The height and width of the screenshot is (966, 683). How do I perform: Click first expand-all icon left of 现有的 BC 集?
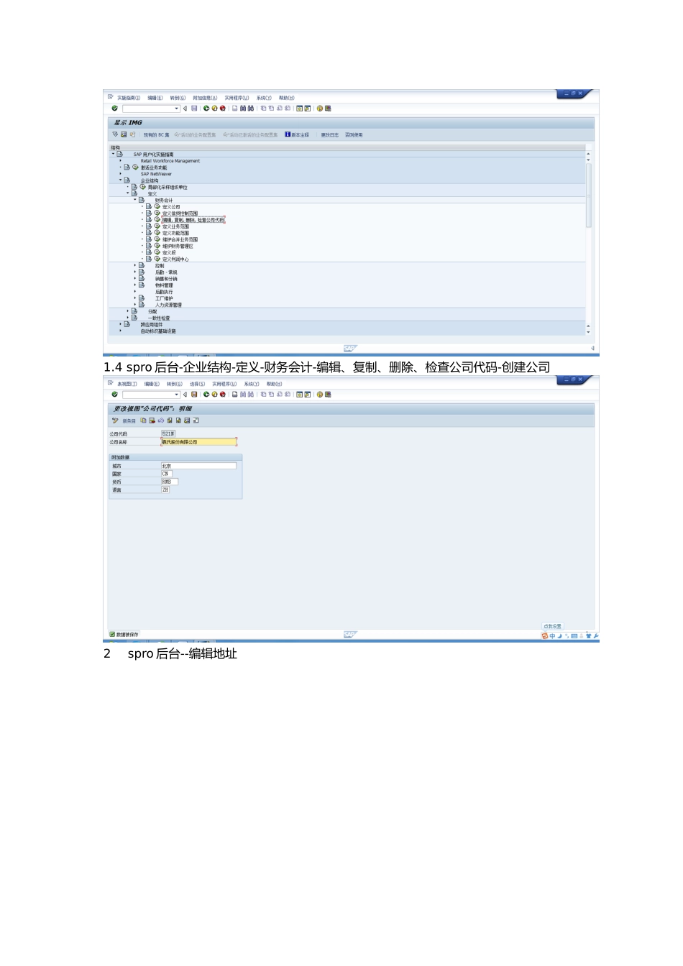click(x=115, y=134)
